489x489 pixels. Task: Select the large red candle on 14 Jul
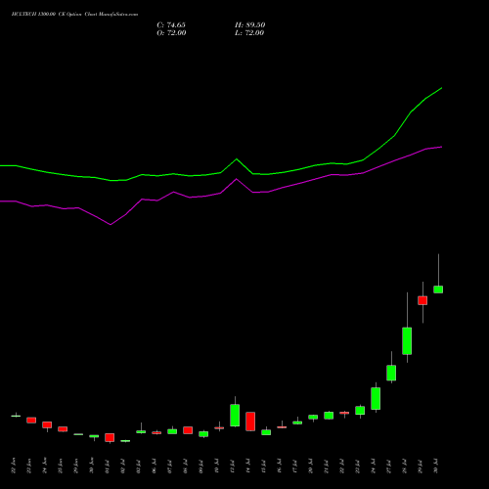coord(250,422)
